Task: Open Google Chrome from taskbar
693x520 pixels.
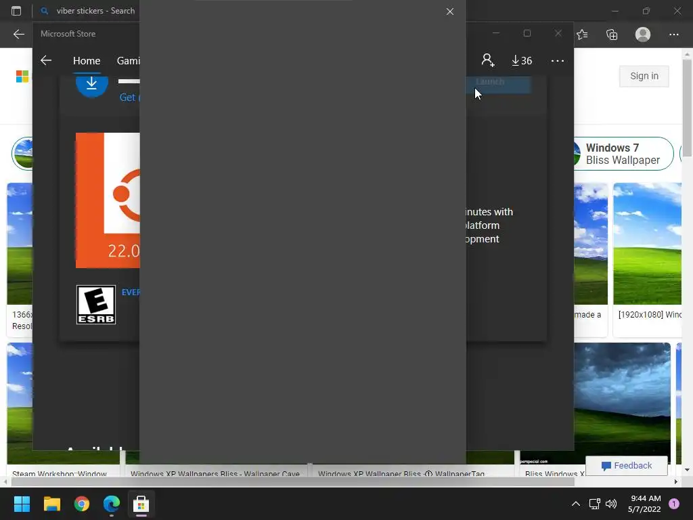Action: pos(82,504)
